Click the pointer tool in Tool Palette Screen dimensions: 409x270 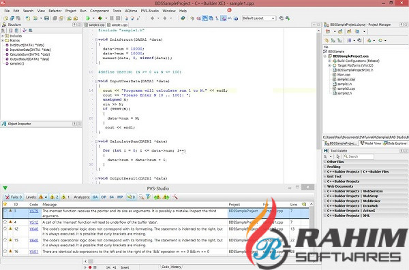[x=338, y=156]
